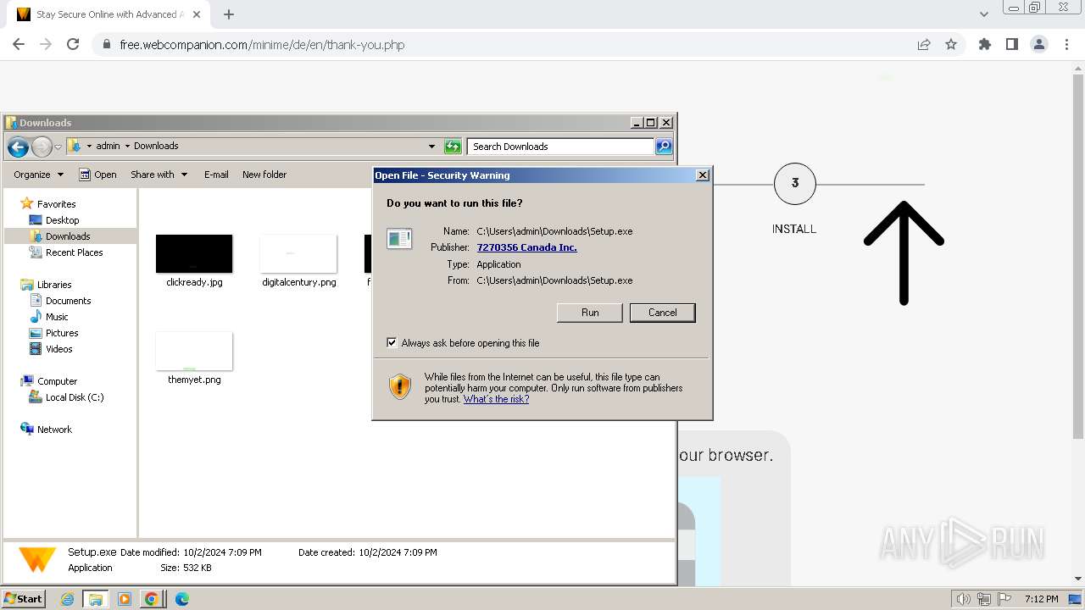This screenshot has width=1085, height=610.
Task: Launch Internet Explorer from the taskbar
Action: pyautogui.click(x=67, y=599)
